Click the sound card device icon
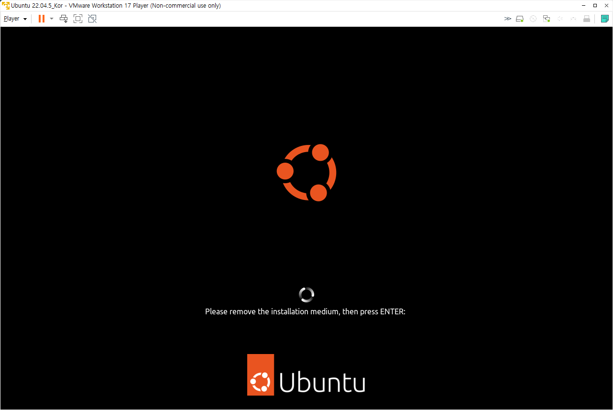613x410 pixels. click(x=560, y=19)
